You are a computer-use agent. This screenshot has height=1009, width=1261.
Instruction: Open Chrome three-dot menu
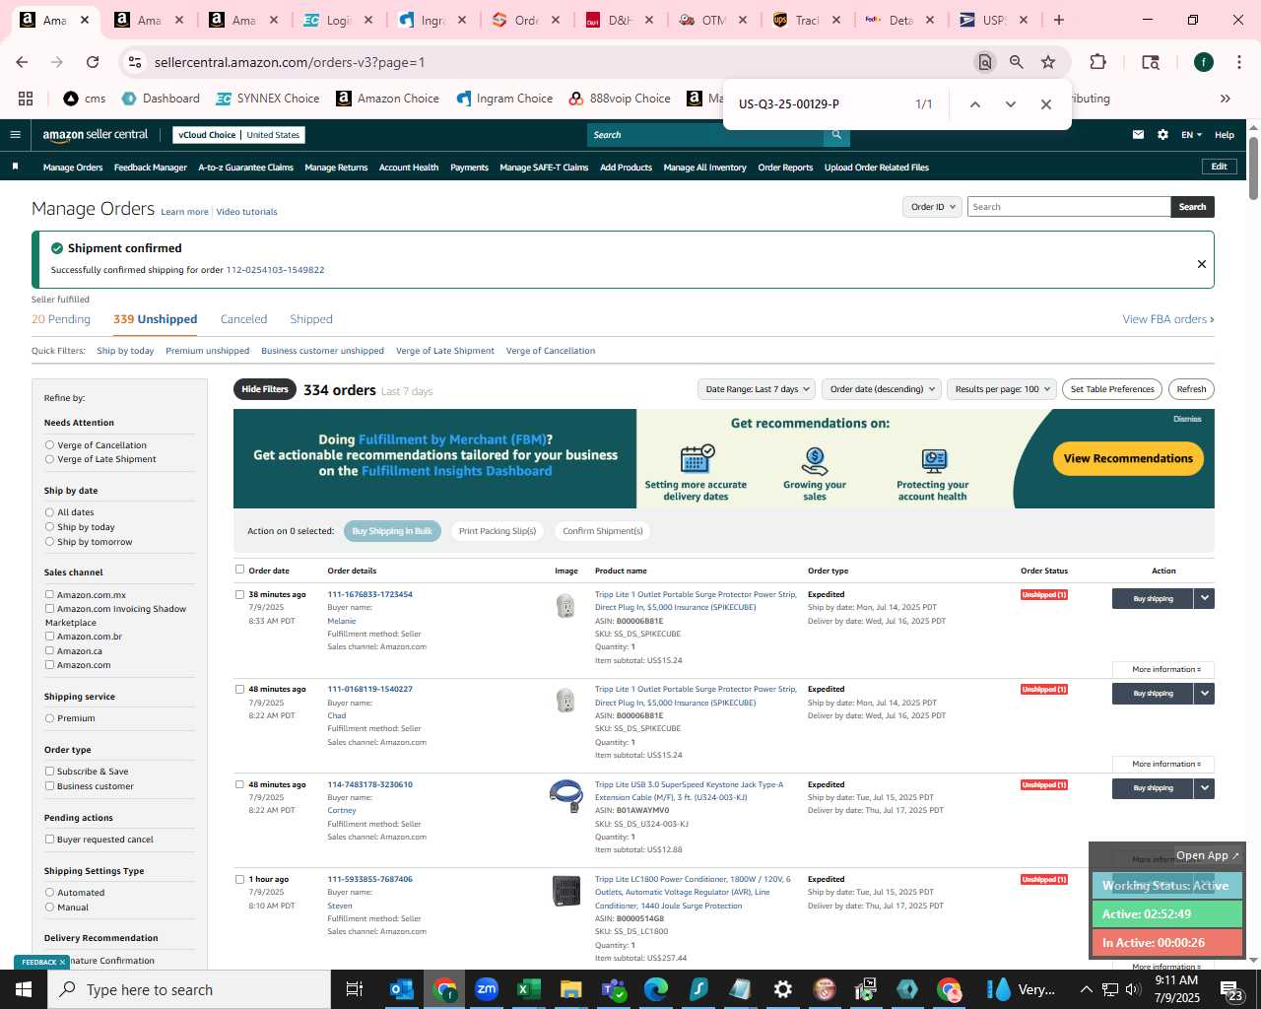(x=1237, y=62)
